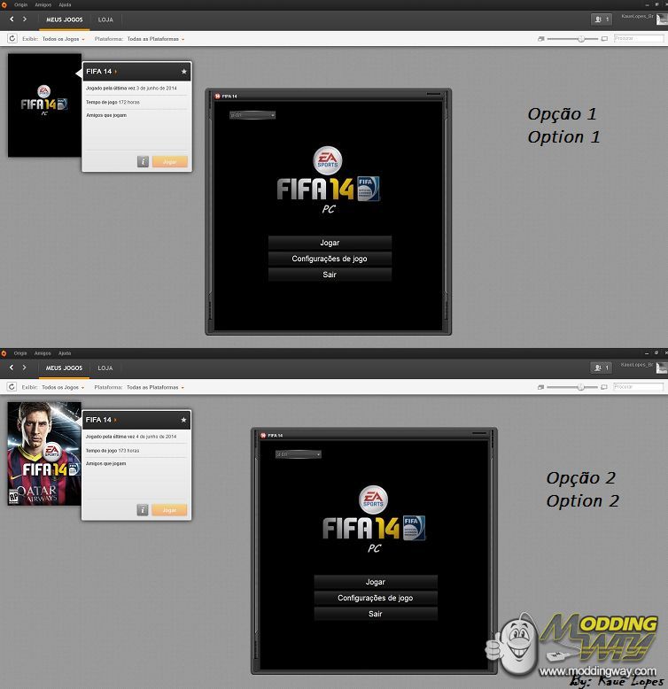Screen dimensions: 668x689
Task: Click the Origin logo icon in the upper window
Action: [x=4, y=4]
